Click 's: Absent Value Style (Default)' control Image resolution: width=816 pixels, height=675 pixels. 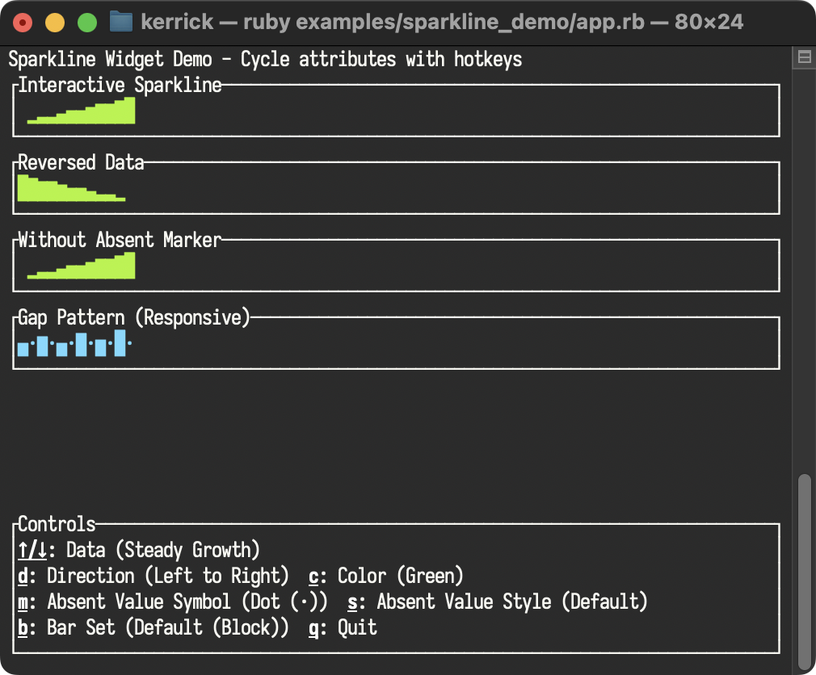(498, 602)
